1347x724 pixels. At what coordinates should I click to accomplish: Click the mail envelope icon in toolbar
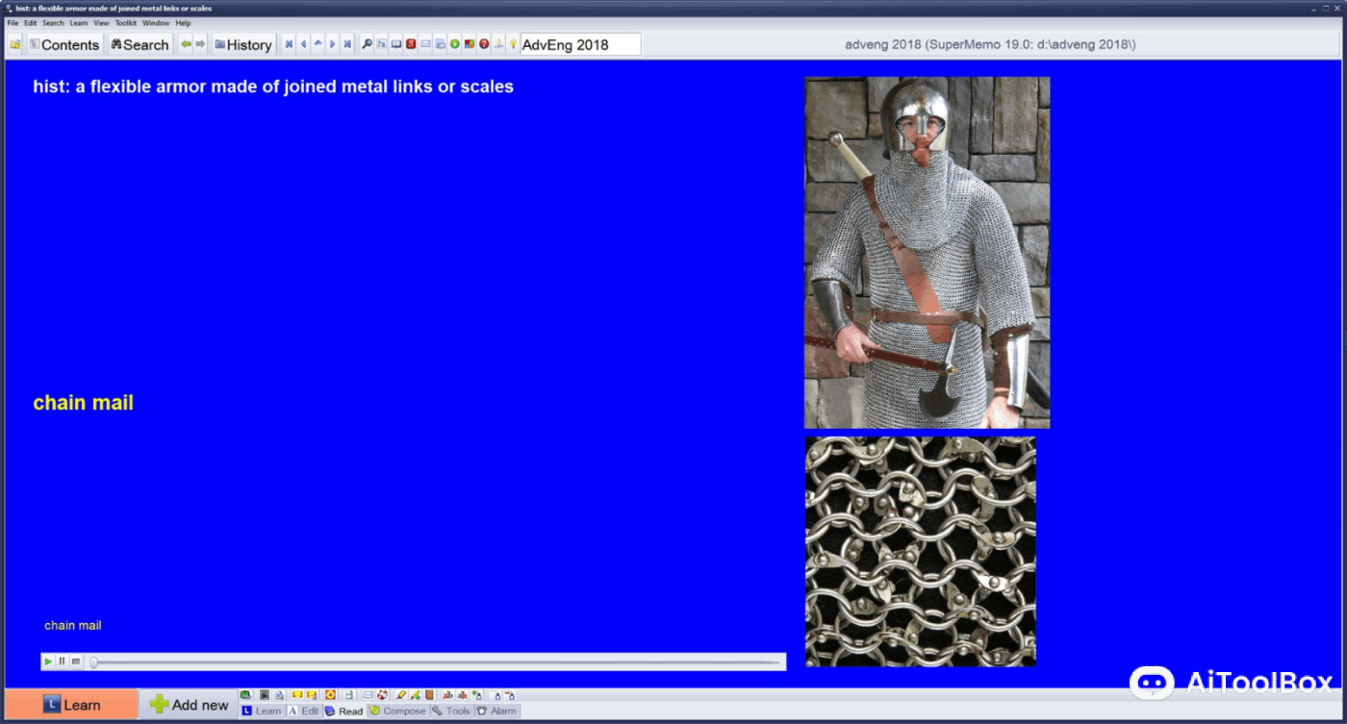(425, 44)
